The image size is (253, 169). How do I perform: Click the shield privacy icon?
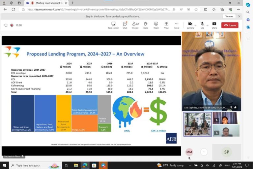(x=6, y=25)
